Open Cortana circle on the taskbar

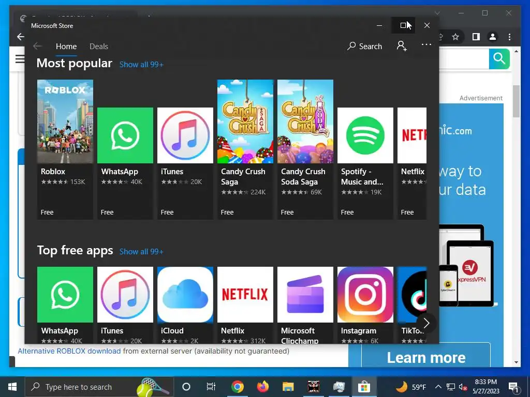[x=186, y=387]
